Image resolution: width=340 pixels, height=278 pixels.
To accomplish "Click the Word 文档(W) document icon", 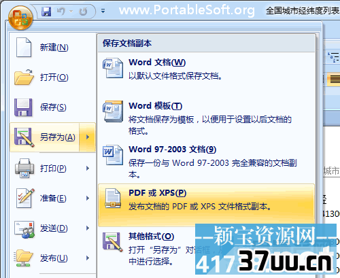I will pos(113,68).
